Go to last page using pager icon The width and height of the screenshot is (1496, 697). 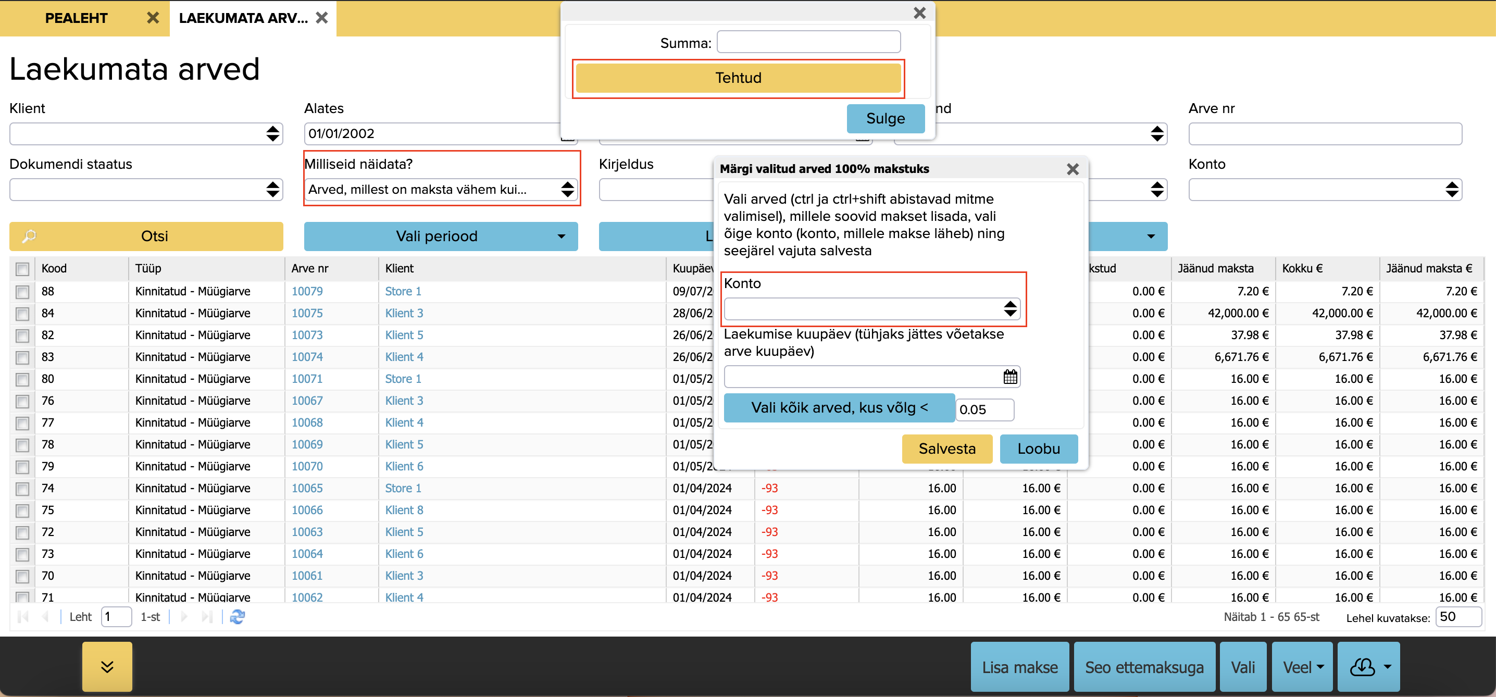207,617
